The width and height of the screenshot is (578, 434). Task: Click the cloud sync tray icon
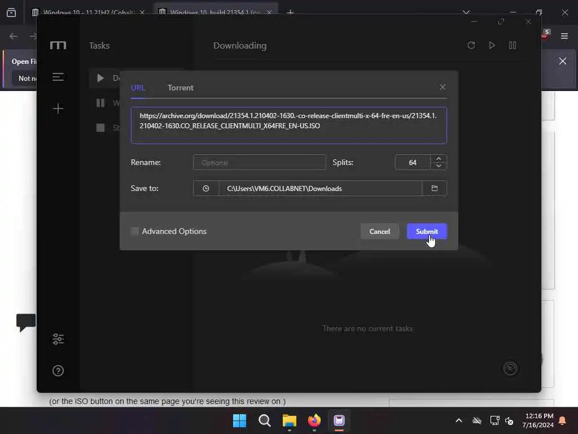coord(477,420)
